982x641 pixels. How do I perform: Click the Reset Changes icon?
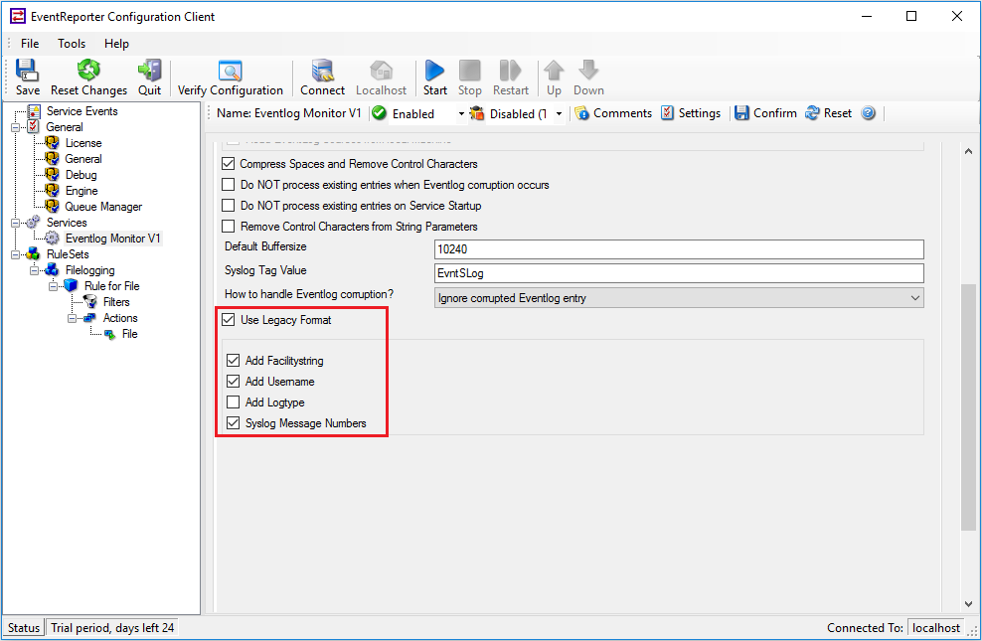coord(88,71)
